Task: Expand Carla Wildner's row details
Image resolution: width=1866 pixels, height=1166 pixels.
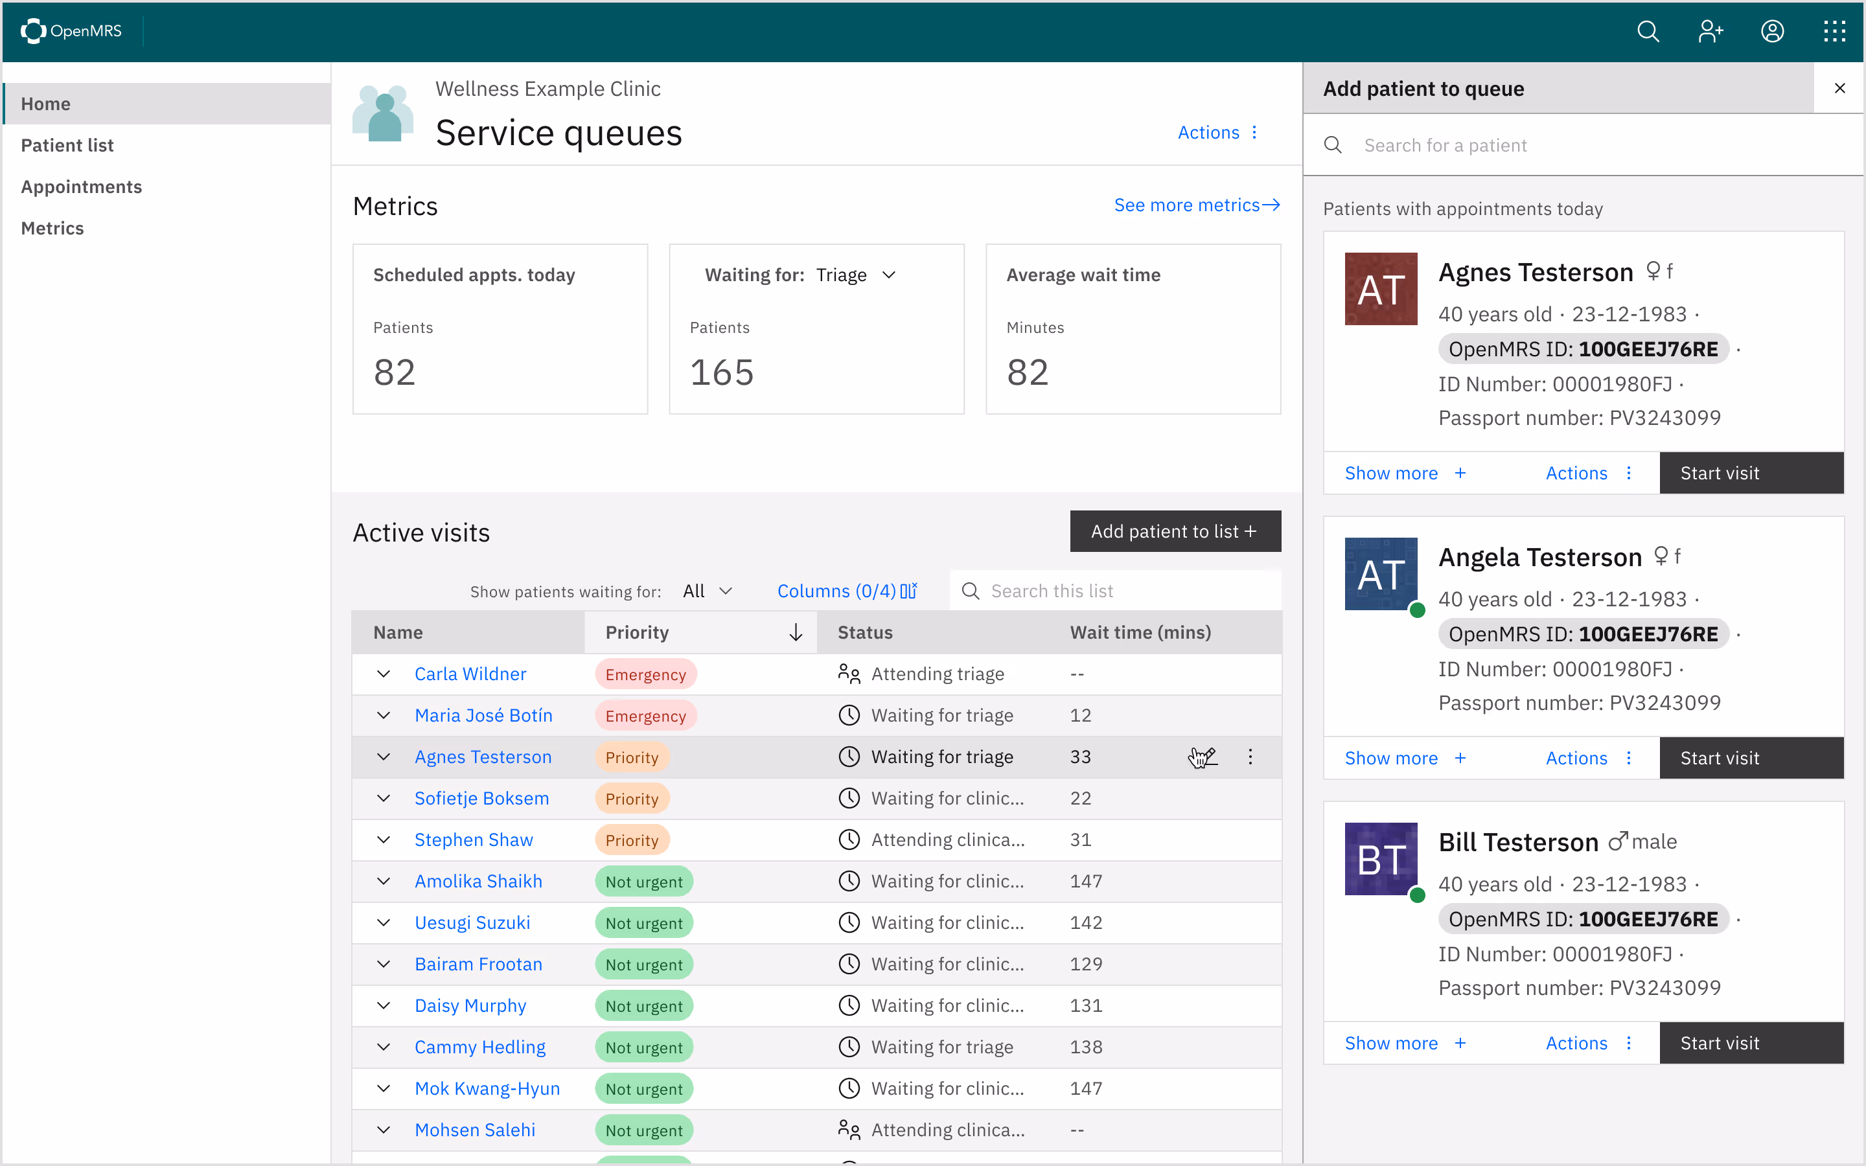Action: [383, 673]
